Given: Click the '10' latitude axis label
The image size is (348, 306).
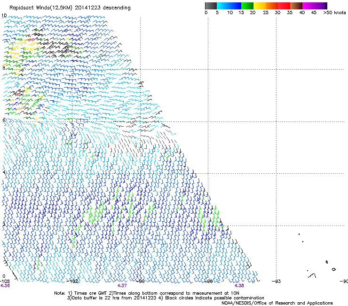Looking at the screenshot, I should (4, 16).
